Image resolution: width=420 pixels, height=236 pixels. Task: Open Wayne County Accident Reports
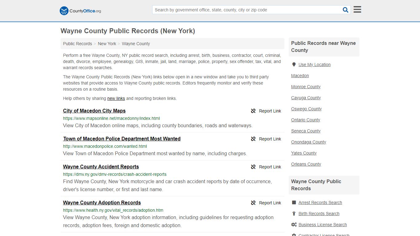[101, 167]
